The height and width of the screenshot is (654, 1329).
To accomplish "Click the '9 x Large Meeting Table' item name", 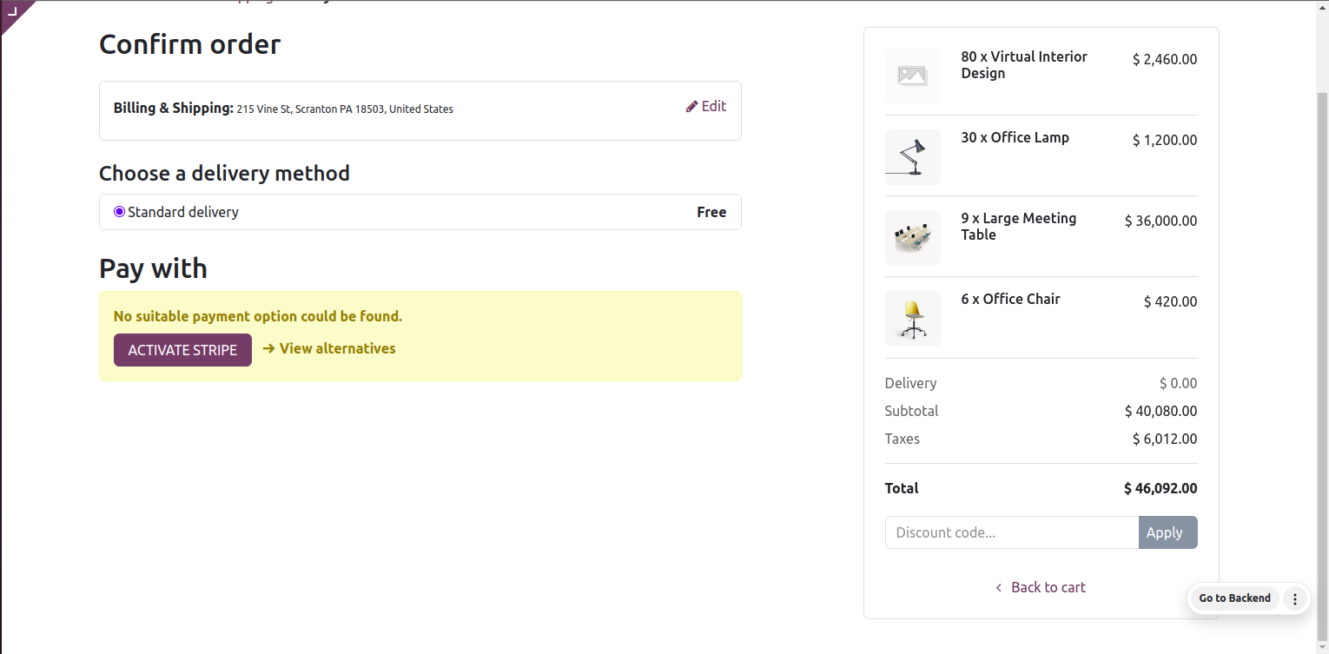I will pos(1018,227).
